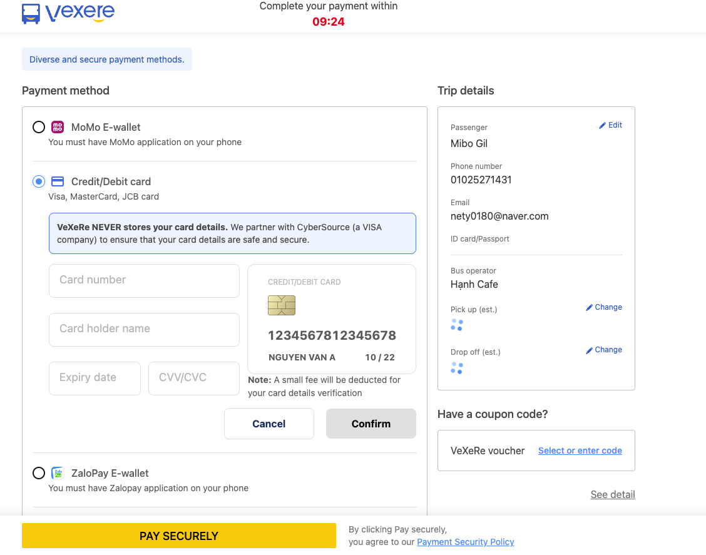Click the sample name NGUYEN VAN A
The image size is (706, 555).
coord(302,357)
